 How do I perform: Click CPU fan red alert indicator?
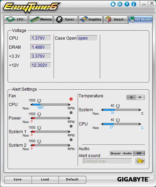[x=71, y=99]
